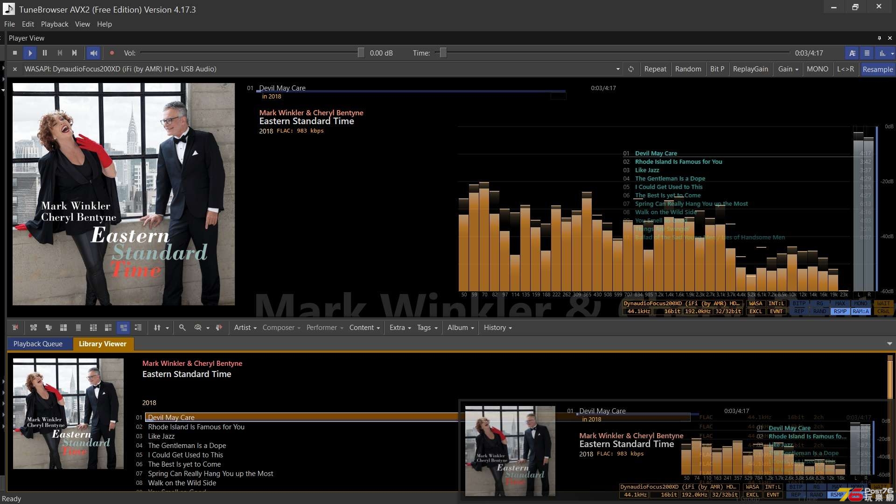Screen dimensions: 896x504
Task: Open the History dropdown
Action: [x=498, y=328]
